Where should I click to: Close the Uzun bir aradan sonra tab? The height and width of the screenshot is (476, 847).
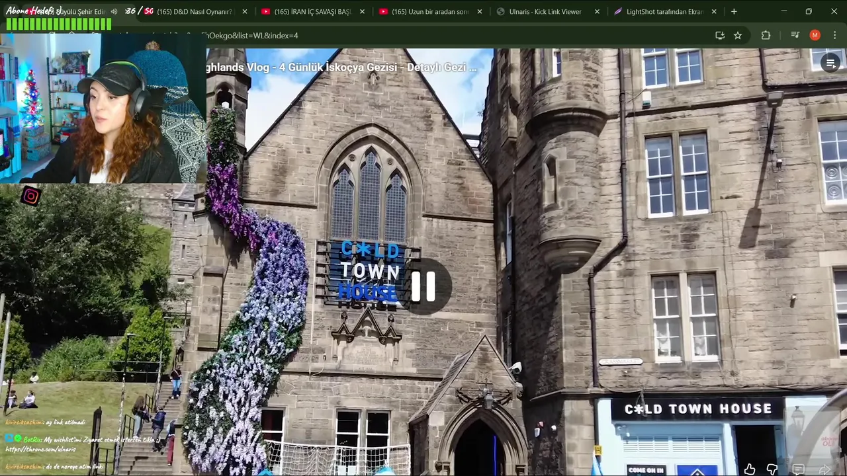pyautogui.click(x=480, y=11)
